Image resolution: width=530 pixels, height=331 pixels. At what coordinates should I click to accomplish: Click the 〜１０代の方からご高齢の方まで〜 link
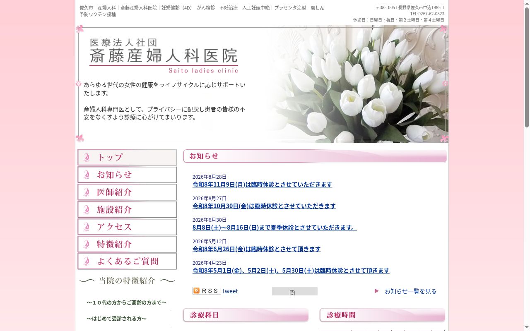click(127, 303)
